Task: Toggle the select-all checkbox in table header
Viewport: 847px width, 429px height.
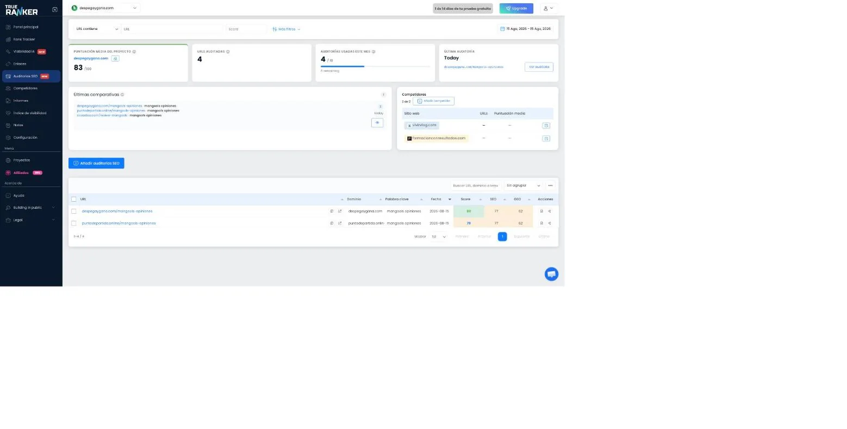Action: pyautogui.click(x=74, y=199)
